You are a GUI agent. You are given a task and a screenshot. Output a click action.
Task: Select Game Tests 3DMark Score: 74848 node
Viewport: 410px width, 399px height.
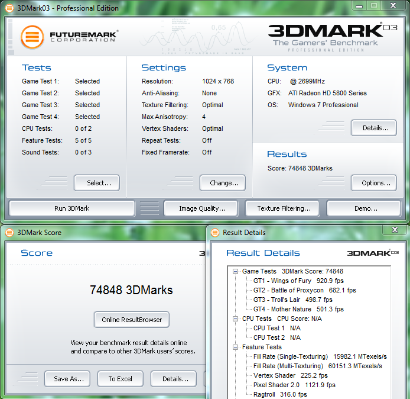[292, 271]
